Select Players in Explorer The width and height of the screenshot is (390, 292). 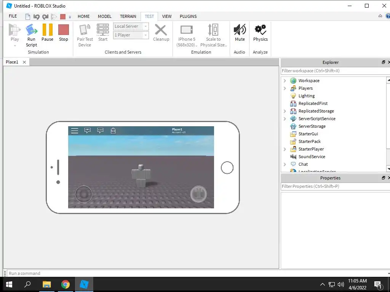tap(305, 88)
